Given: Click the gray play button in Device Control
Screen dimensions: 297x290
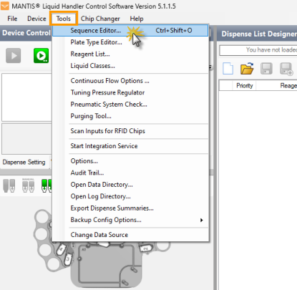Looking at the screenshot, I should click(13, 56).
